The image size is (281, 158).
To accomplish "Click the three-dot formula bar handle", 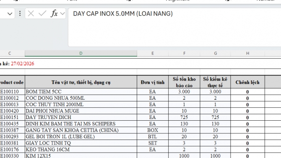I will [20, 13].
